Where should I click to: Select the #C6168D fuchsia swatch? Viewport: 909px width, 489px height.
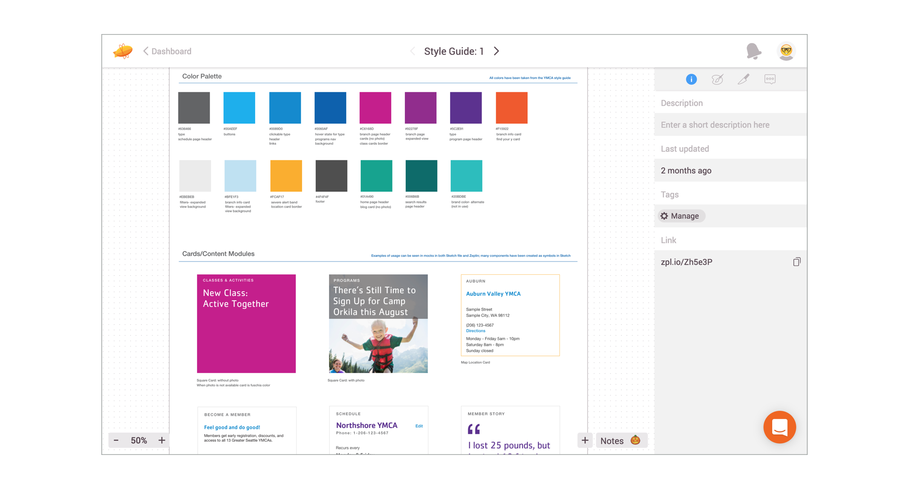click(375, 108)
